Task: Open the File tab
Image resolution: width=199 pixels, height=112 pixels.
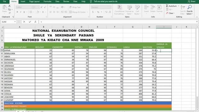Action: pos(4,1)
